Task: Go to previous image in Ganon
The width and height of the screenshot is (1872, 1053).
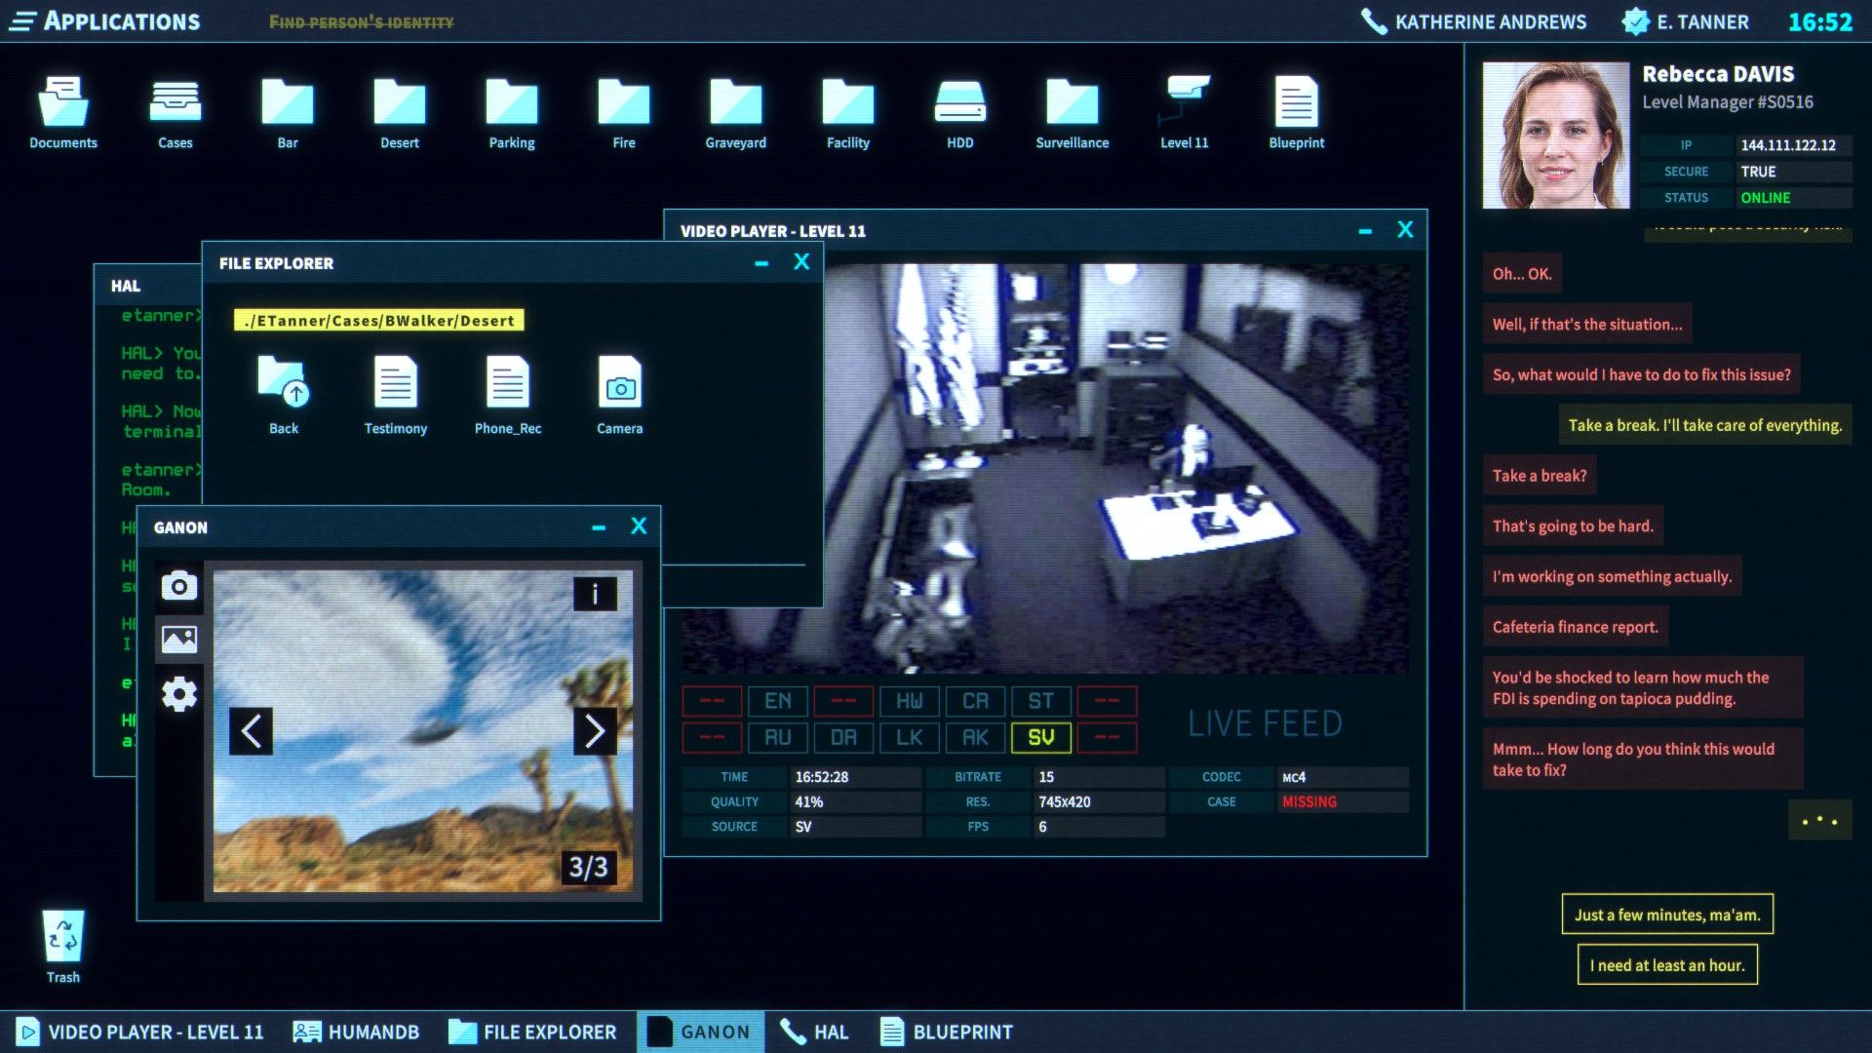Action: [251, 731]
